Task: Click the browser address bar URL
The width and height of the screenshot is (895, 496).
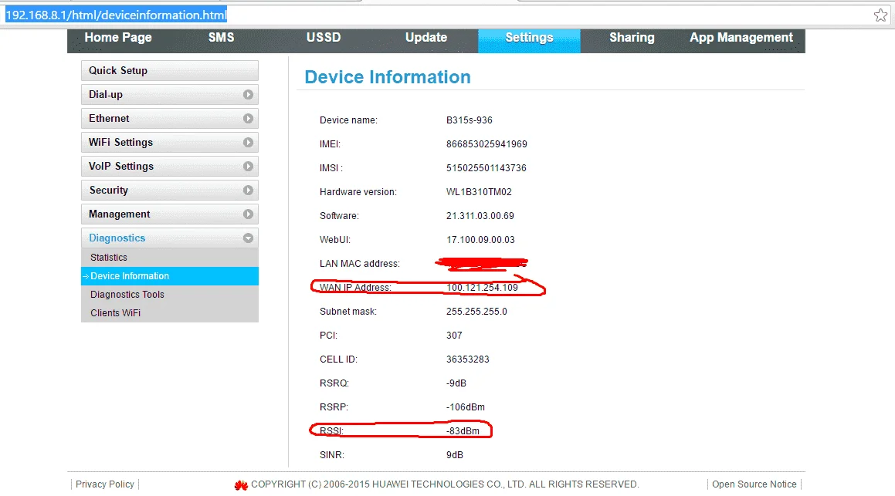Action: coord(116,15)
